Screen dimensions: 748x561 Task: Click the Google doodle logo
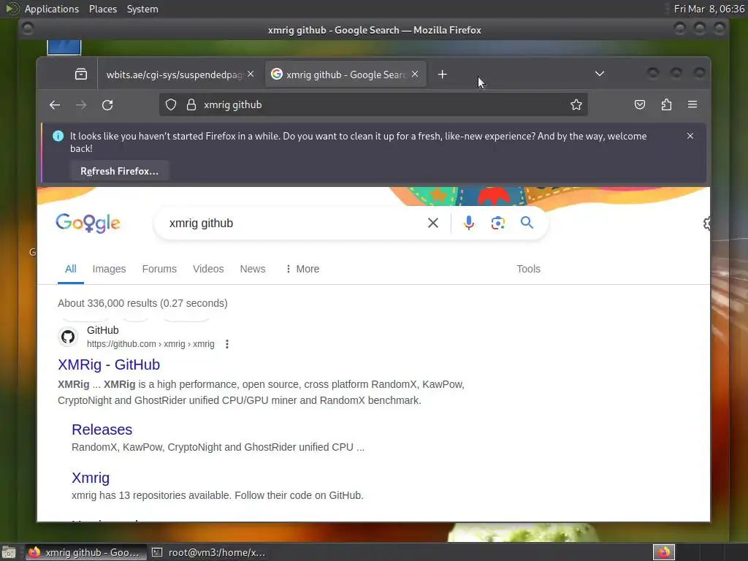88,224
